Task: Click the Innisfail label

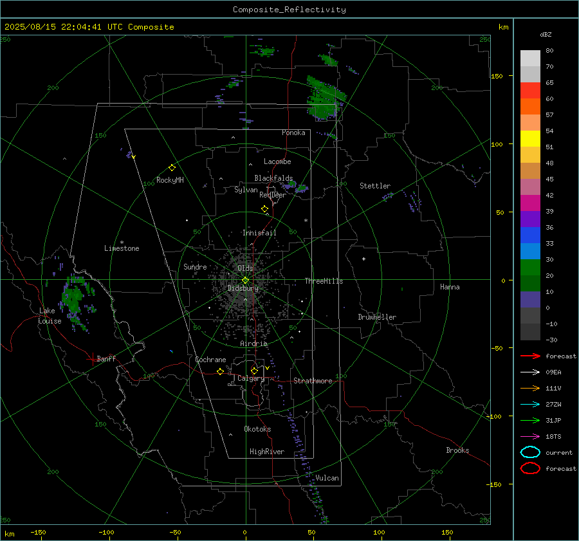Action: coord(259,233)
